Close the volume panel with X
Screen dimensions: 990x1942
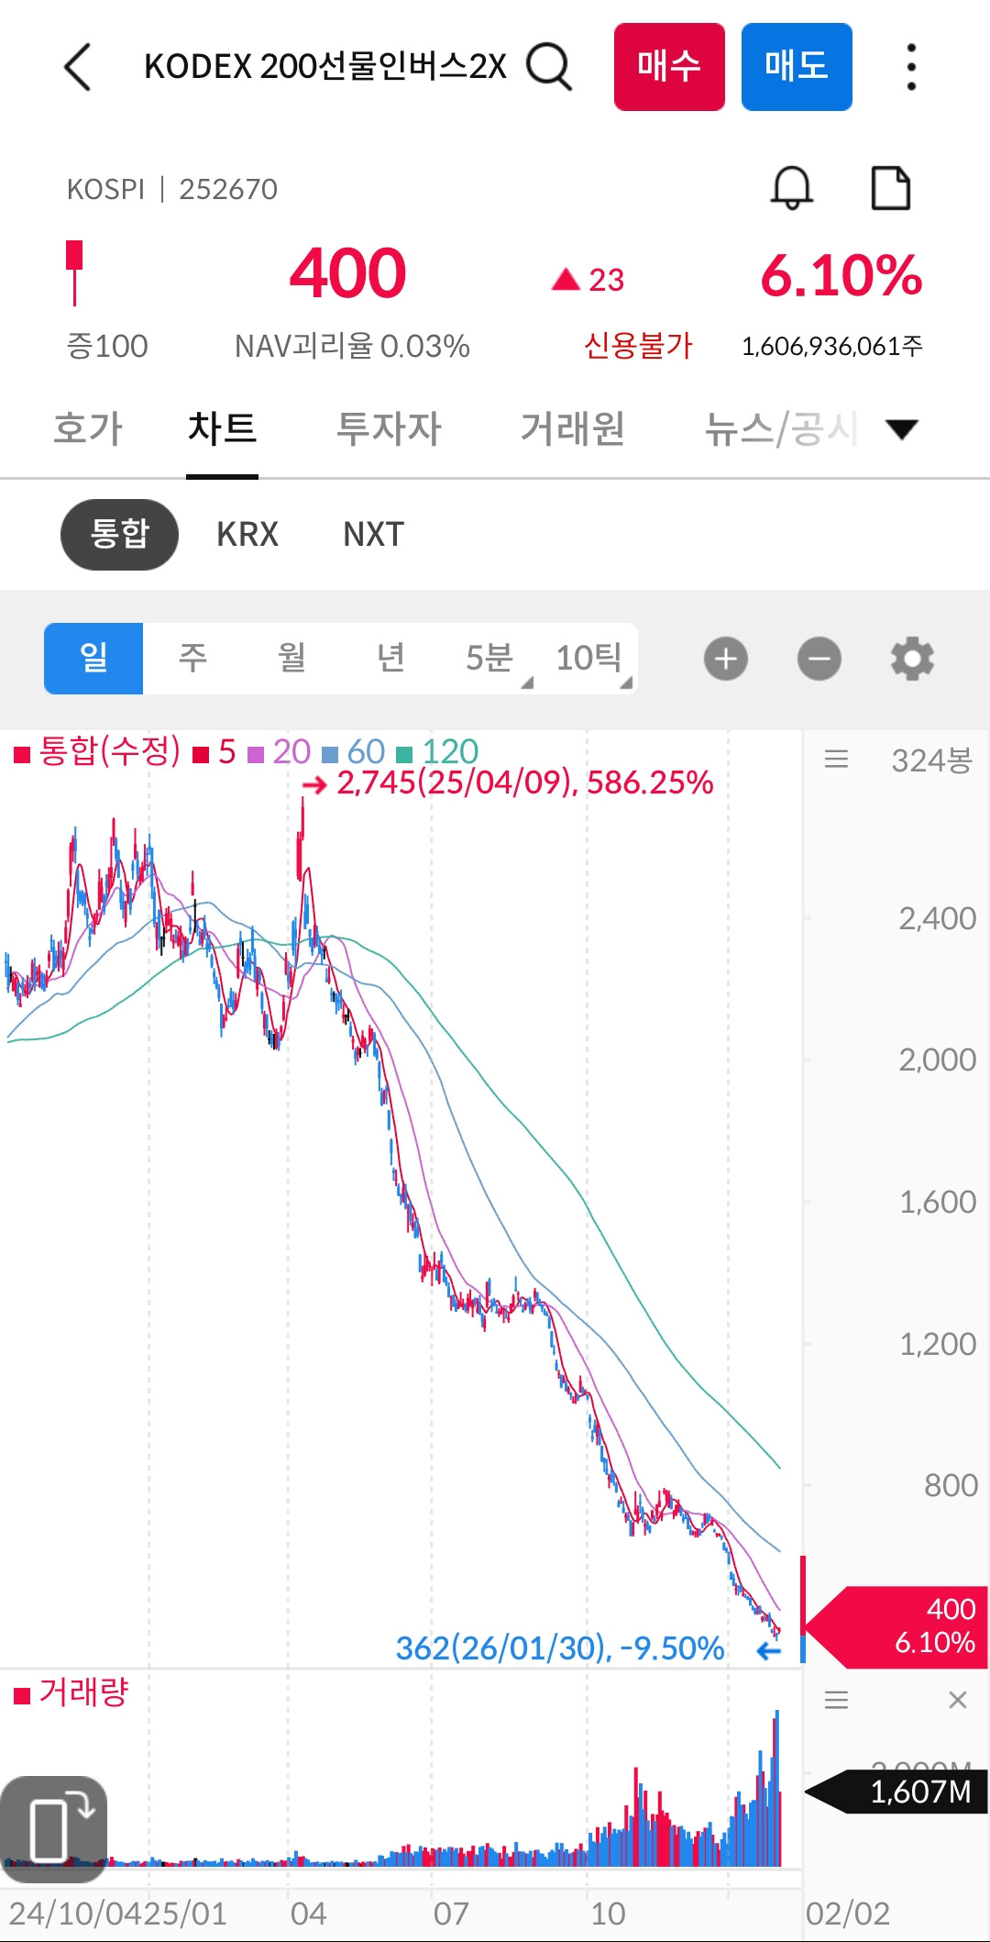[x=957, y=1700]
